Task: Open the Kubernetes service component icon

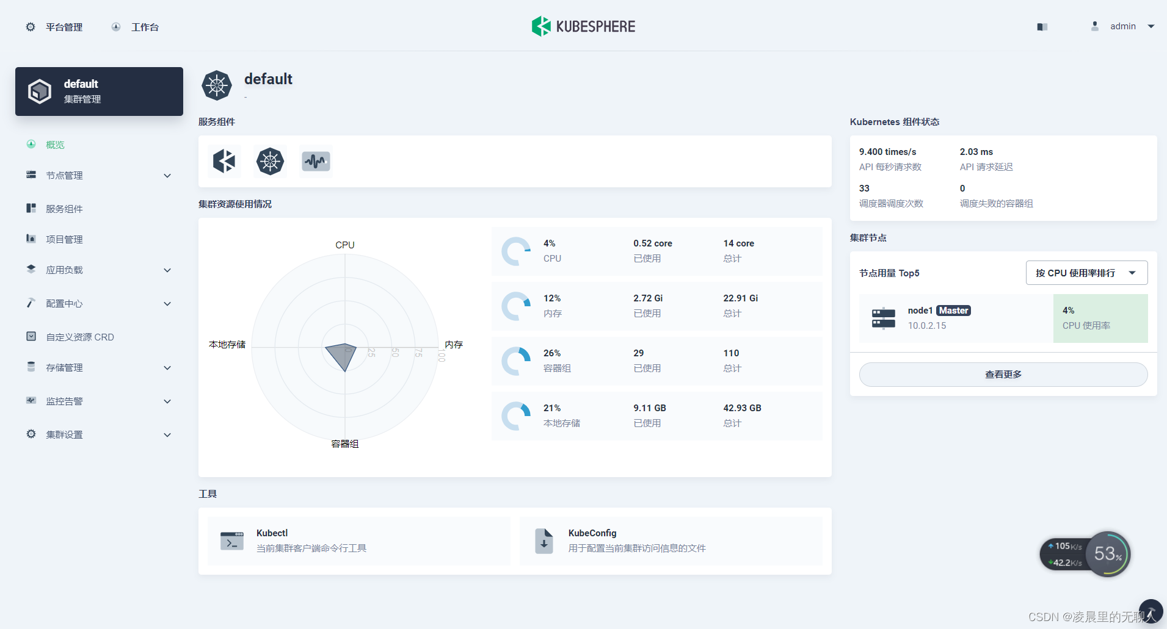Action: click(270, 161)
